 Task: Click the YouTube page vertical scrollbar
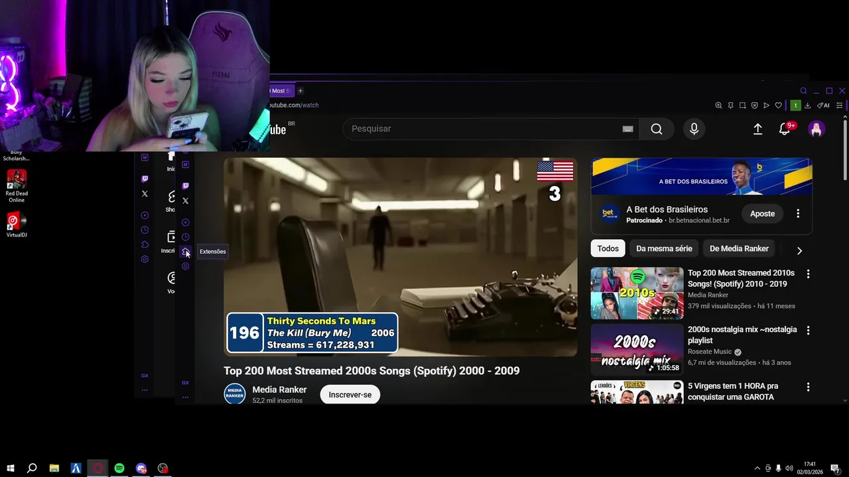[844, 149]
